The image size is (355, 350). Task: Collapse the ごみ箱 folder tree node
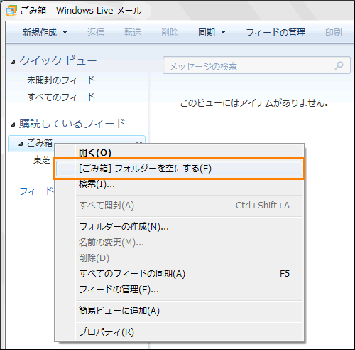coord(21,144)
